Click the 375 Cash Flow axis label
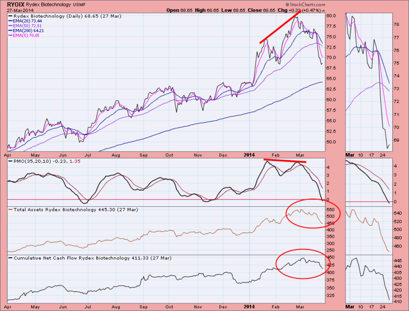The width and height of the screenshot is (409, 311). coord(330,280)
